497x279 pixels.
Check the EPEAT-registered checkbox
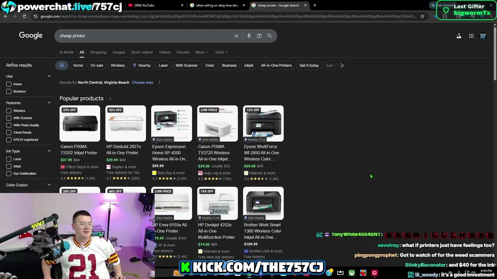9,140
